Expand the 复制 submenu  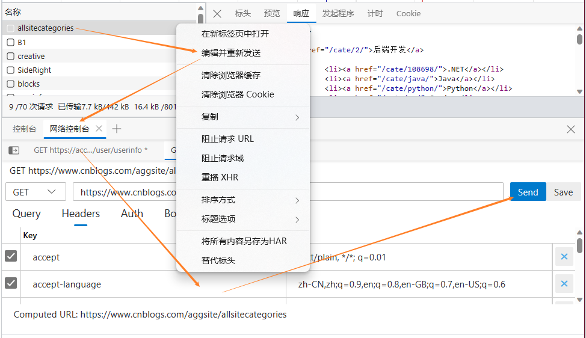pos(243,117)
